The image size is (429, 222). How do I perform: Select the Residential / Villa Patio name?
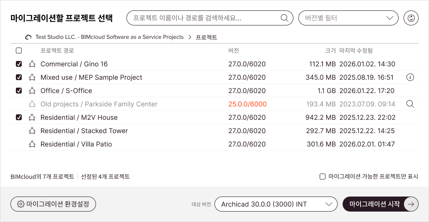pyautogui.click(x=76, y=144)
